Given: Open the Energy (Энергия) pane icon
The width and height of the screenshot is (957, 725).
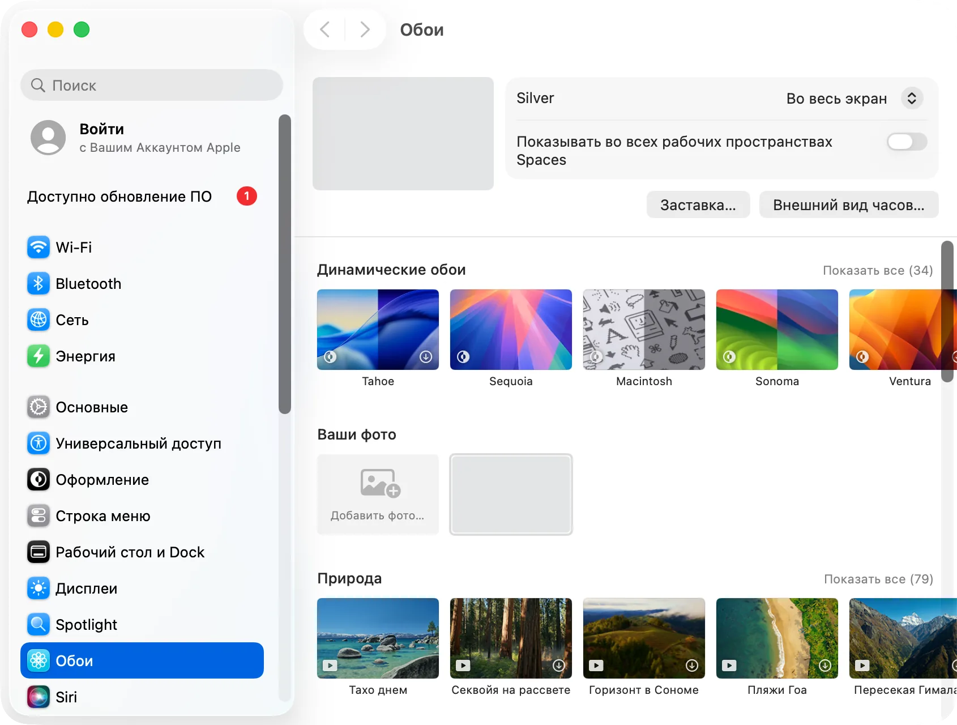Looking at the screenshot, I should 39,356.
